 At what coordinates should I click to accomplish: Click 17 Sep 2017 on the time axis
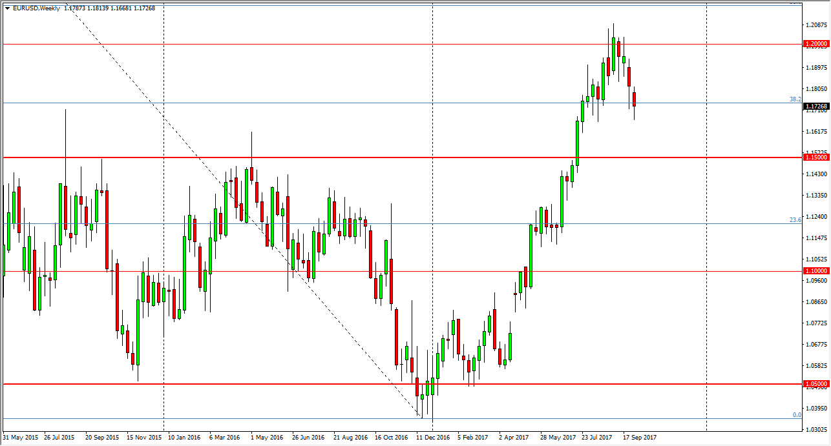[x=640, y=437]
